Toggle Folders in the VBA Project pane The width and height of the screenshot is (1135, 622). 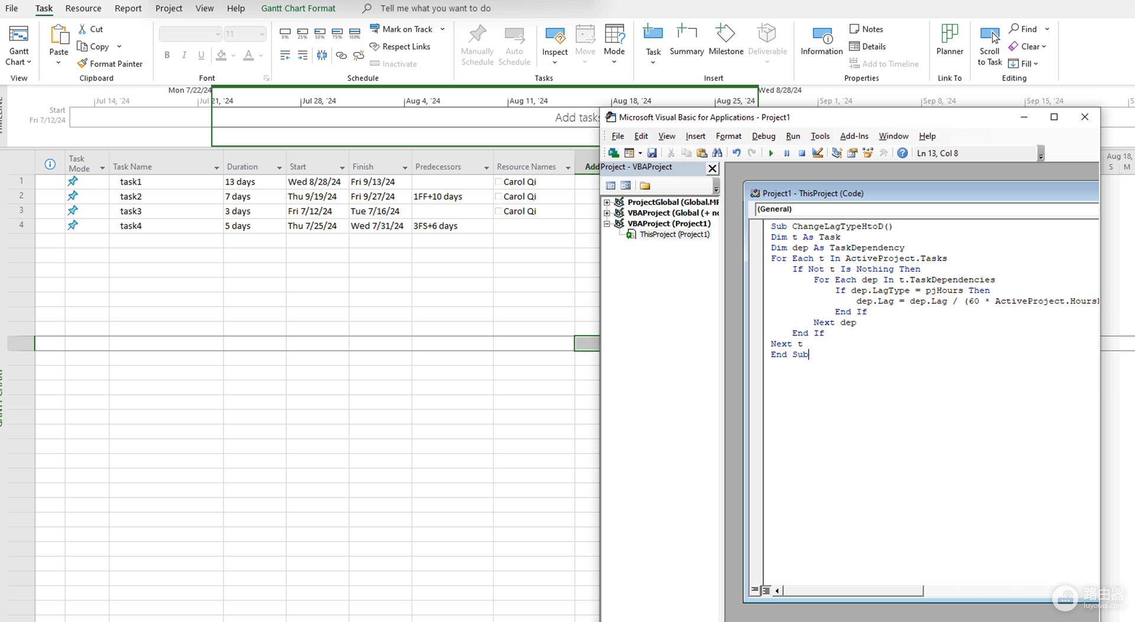click(645, 185)
